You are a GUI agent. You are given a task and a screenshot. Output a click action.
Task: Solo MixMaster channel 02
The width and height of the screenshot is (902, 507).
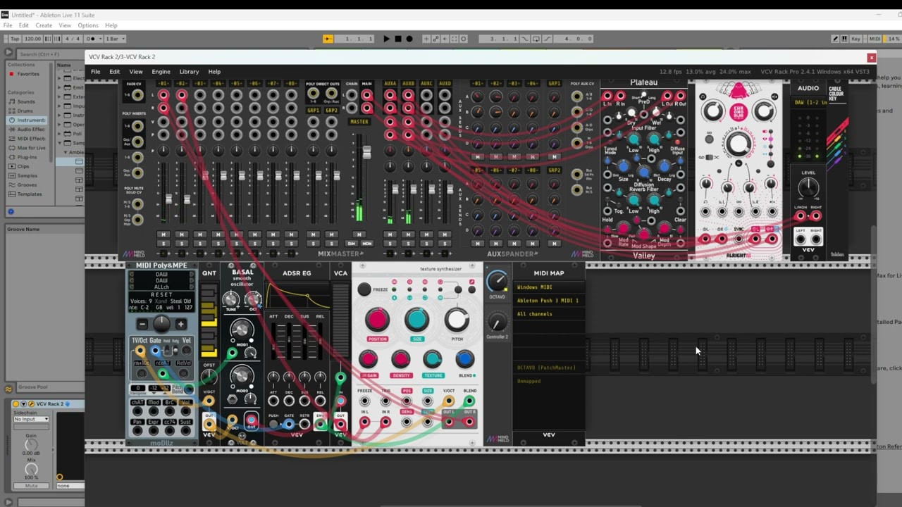coord(182,244)
